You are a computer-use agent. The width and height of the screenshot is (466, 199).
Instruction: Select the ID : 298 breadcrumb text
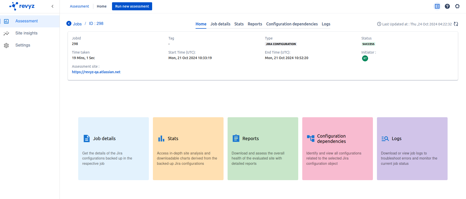point(96,23)
